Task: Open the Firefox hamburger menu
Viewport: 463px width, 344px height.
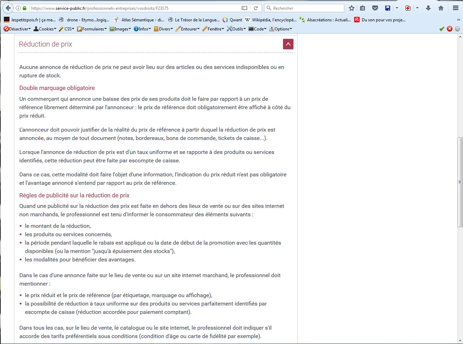Action: pos(455,8)
